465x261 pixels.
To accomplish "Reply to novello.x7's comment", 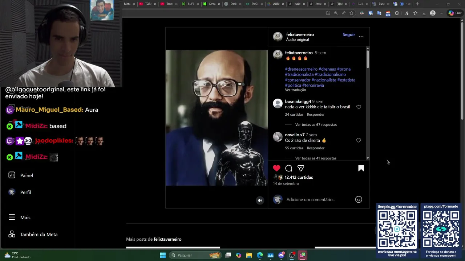I will 316,148.
